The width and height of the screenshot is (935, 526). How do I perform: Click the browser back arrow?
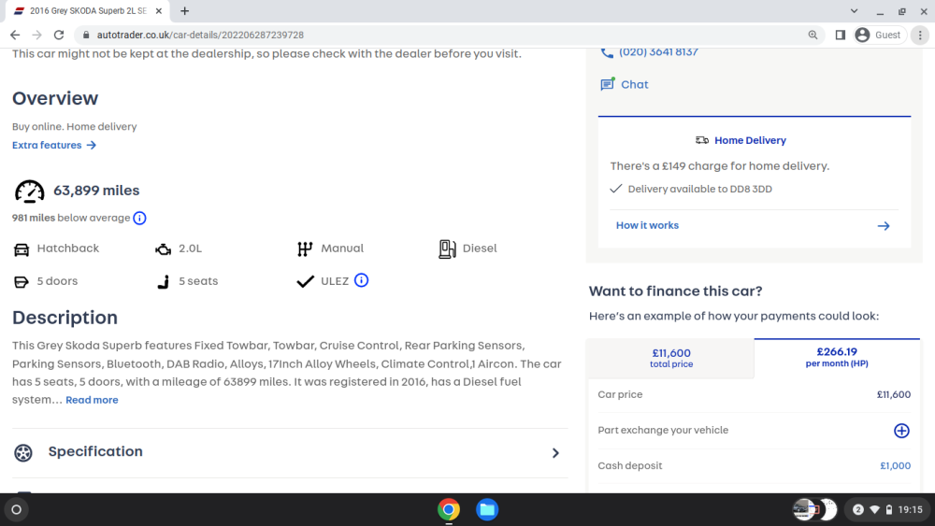click(15, 36)
